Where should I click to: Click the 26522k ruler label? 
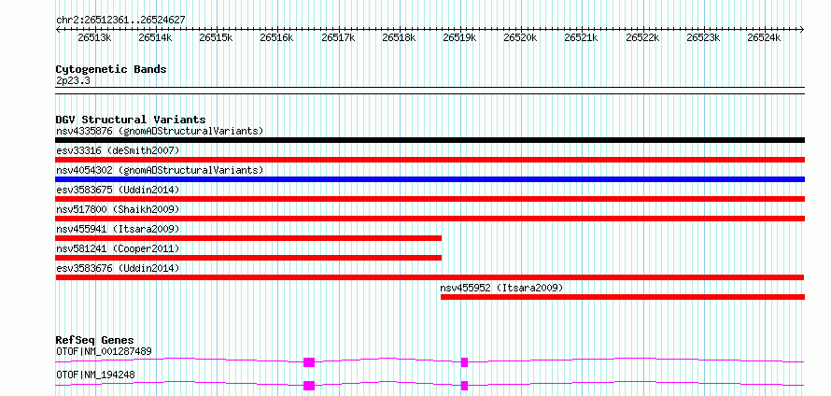click(643, 37)
